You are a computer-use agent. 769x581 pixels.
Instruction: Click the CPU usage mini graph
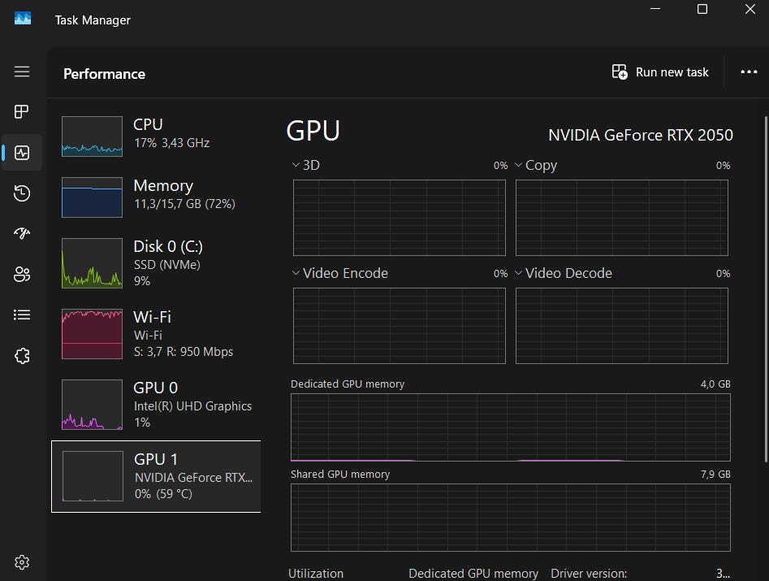(x=92, y=137)
